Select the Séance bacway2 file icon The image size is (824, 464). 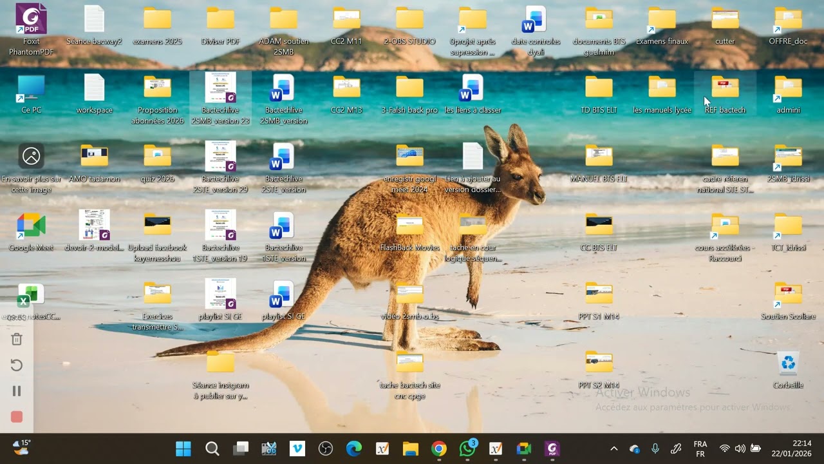tap(94, 25)
